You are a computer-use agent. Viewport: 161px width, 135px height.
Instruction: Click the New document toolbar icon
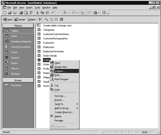click(5, 13)
